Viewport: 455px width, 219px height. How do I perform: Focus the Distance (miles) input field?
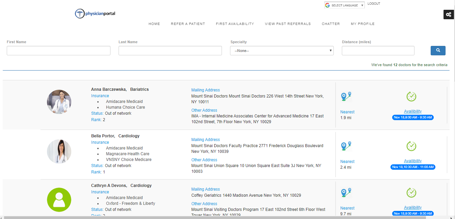click(x=378, y=51)
